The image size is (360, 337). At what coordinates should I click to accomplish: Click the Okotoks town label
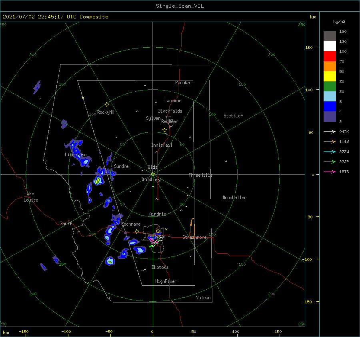point(160,267)
